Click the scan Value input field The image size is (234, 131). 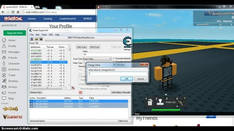point(107,55)
